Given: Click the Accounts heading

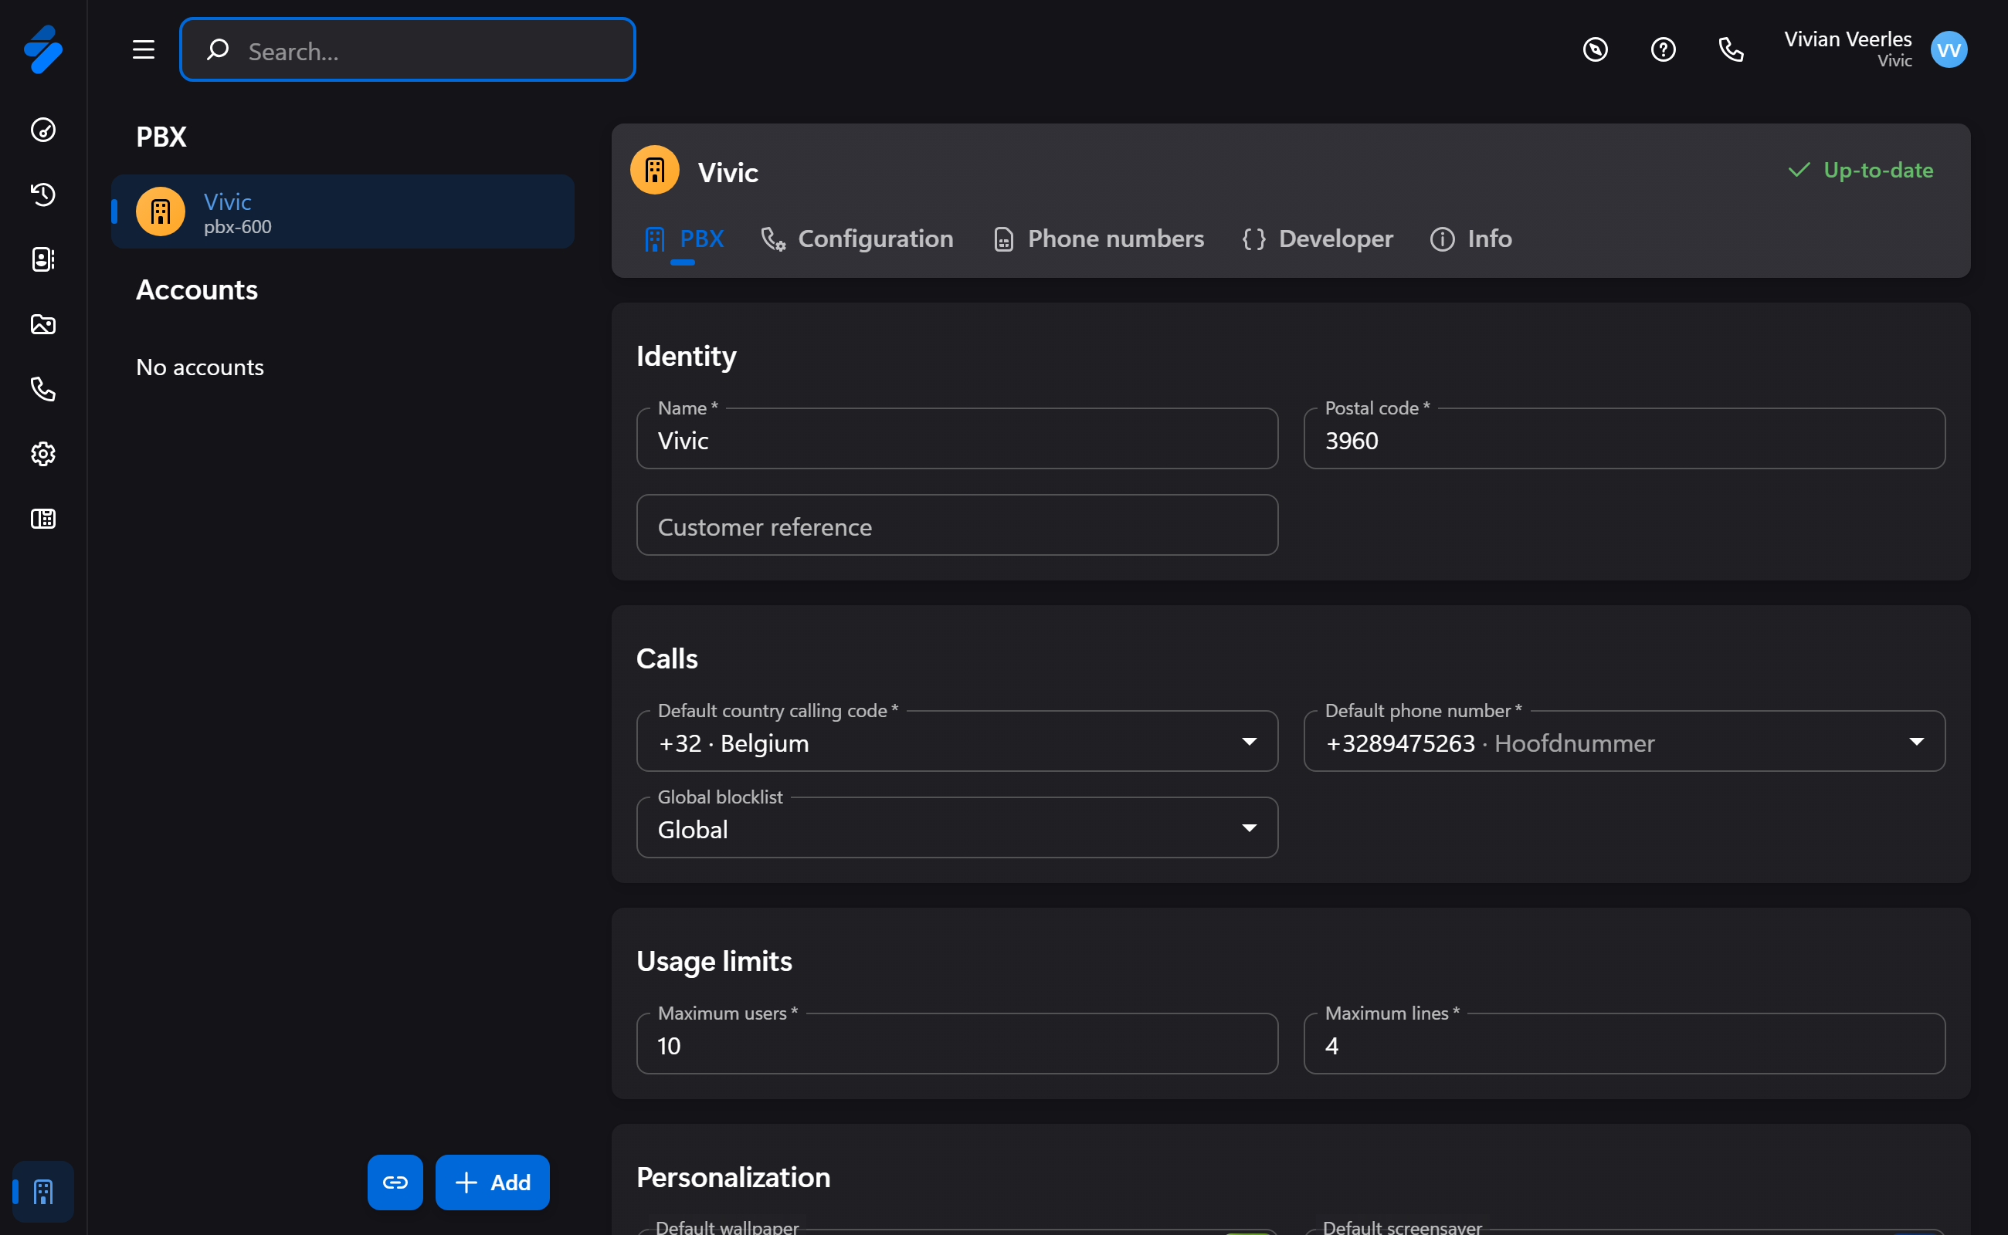Looking at the screenshot, I should pos(197,290).
